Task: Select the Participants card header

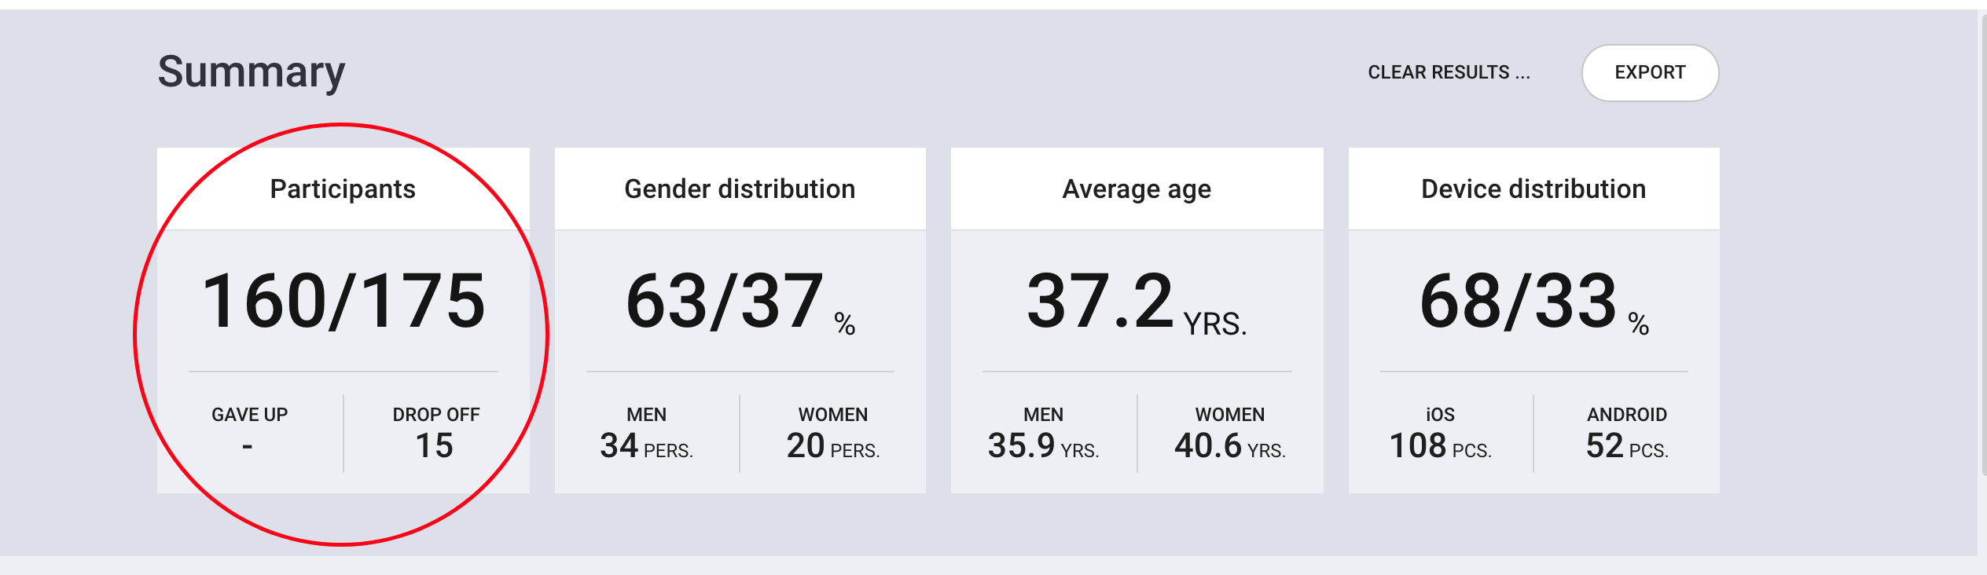Action: 343,189
